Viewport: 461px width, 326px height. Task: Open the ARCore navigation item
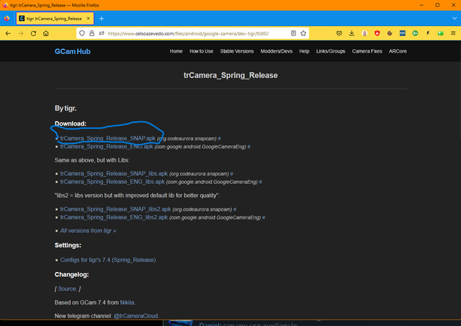398,51
